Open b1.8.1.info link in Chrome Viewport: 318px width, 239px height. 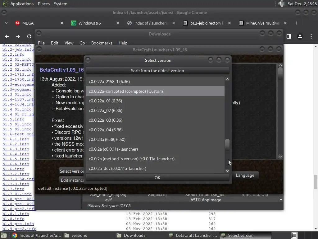click(x=16, y=214)
